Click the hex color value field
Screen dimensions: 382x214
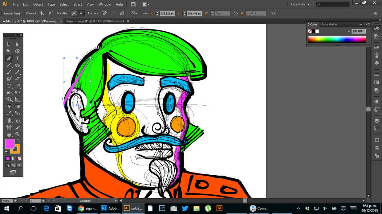click(x=359, y=31)
